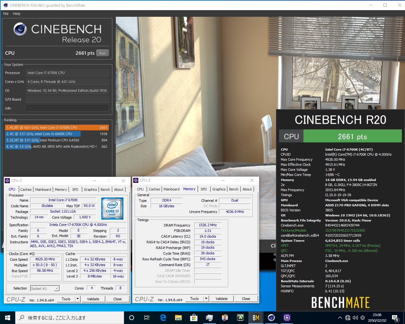Image resolution: width=405 pixels, height=324 pixels.
Task: Select the Pentium G4560 ranking entry
Action: (57, 140)
